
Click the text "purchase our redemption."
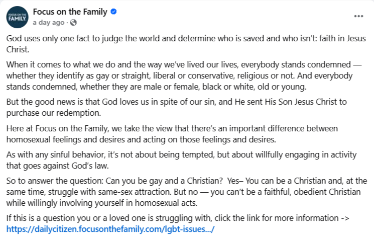pyautogui.click(x=54, y=113)
